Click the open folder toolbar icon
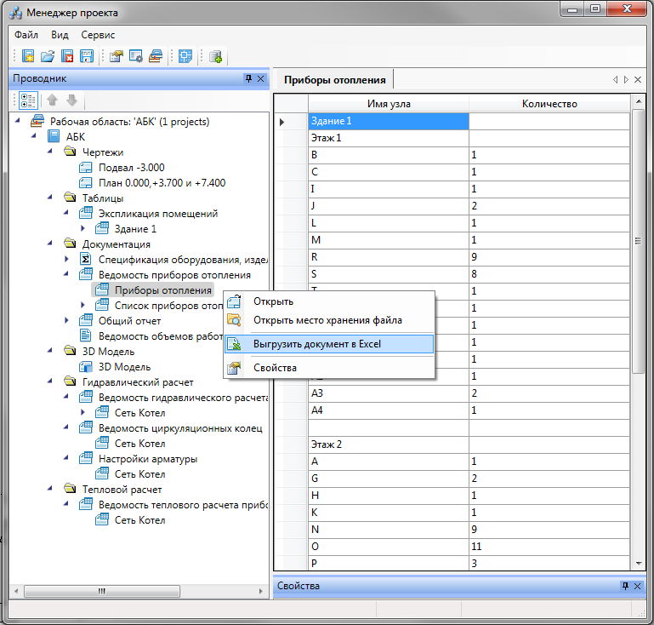 [x=48, y=56]
